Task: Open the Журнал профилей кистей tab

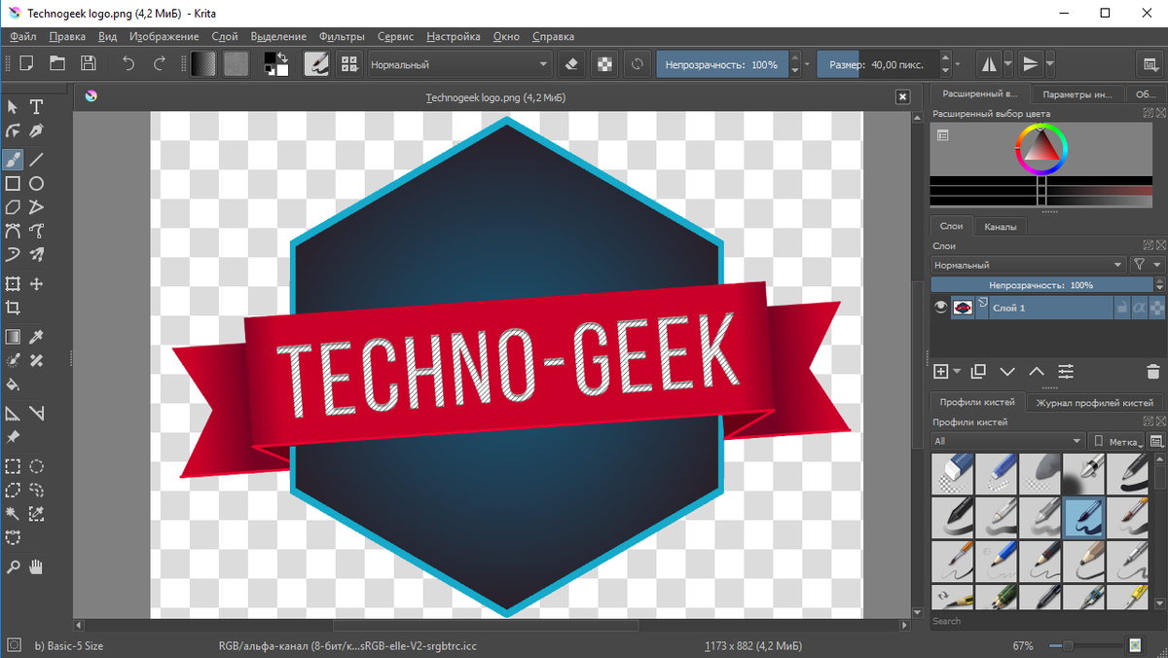Action: click(x=1094, y=402)
